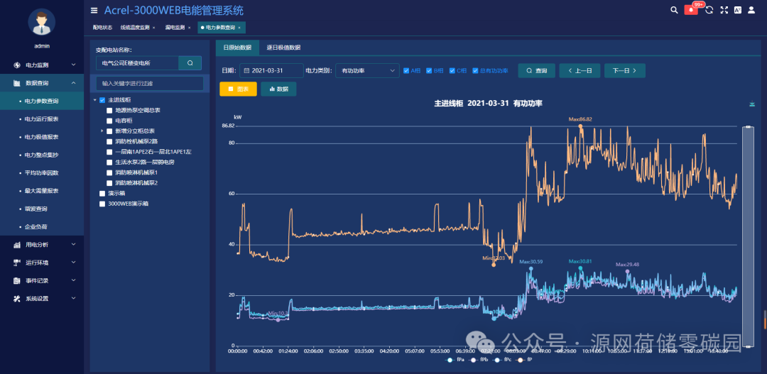Viewport: 767px width, 374px height.
Task: Uncheck the 总有功功率 checkbox
Action: pos(475,70)
